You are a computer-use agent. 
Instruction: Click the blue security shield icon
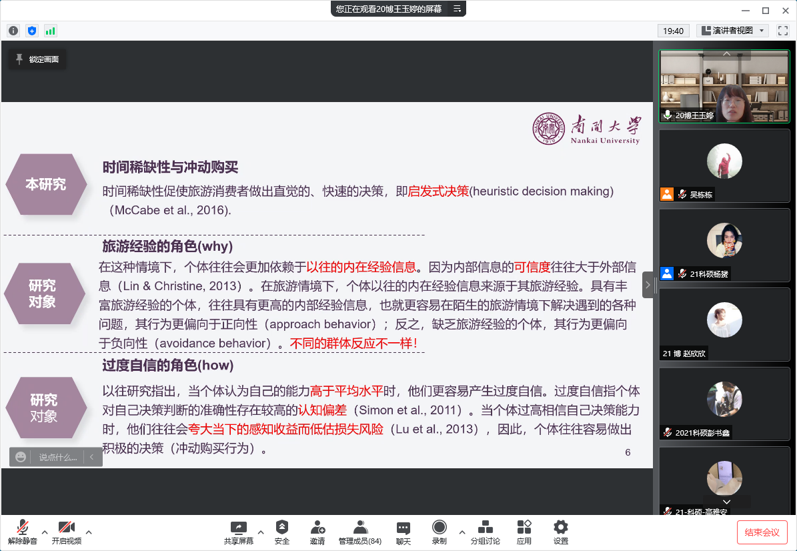(x=32, y=31)
